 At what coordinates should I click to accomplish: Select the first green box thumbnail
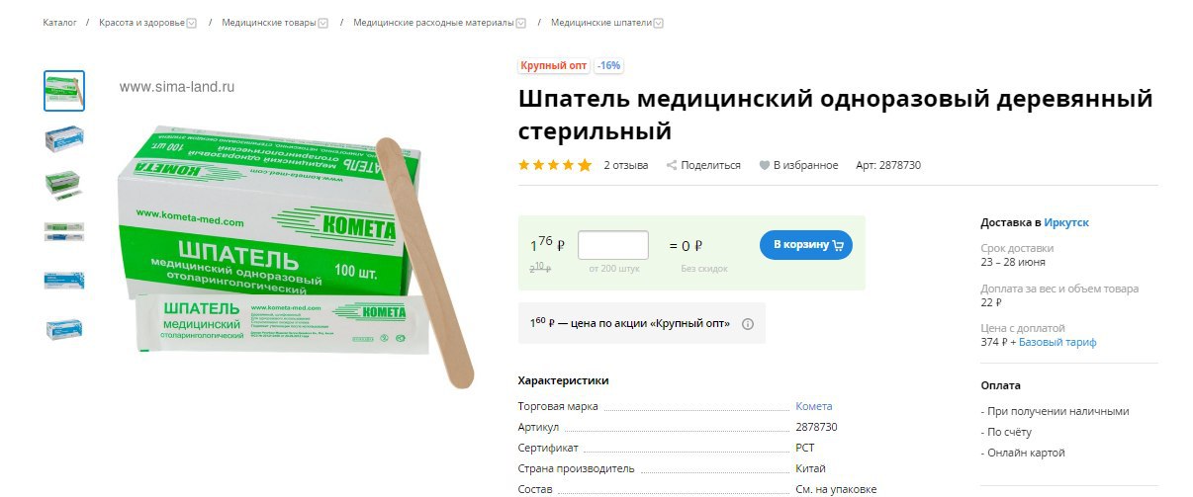coord(64,91)
